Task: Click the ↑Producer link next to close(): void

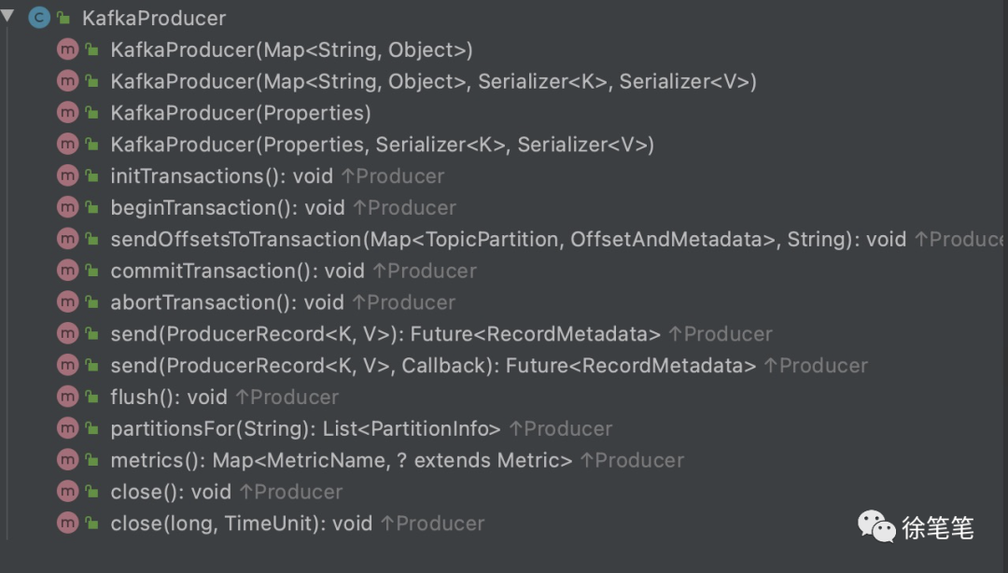Action: pos(290,491)
